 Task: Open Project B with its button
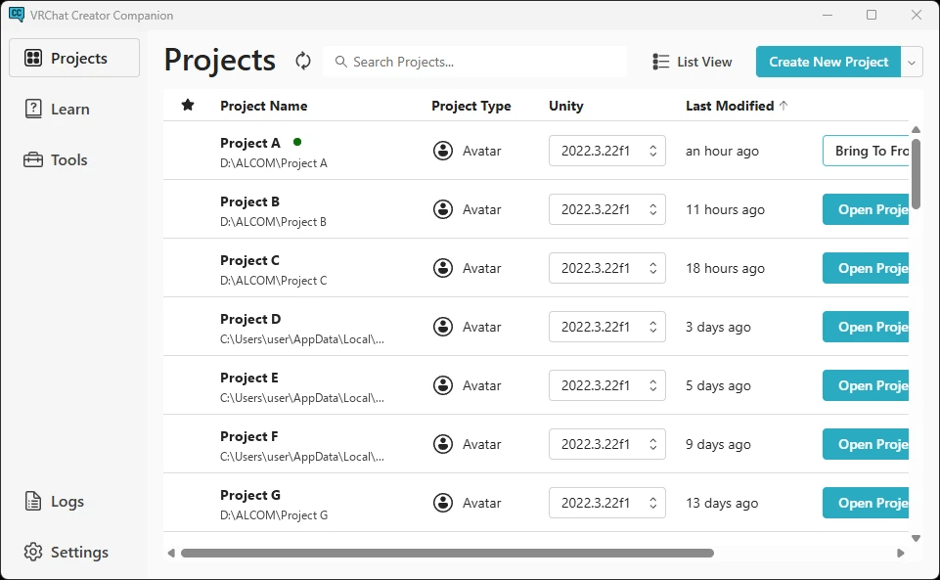(867, 209)
